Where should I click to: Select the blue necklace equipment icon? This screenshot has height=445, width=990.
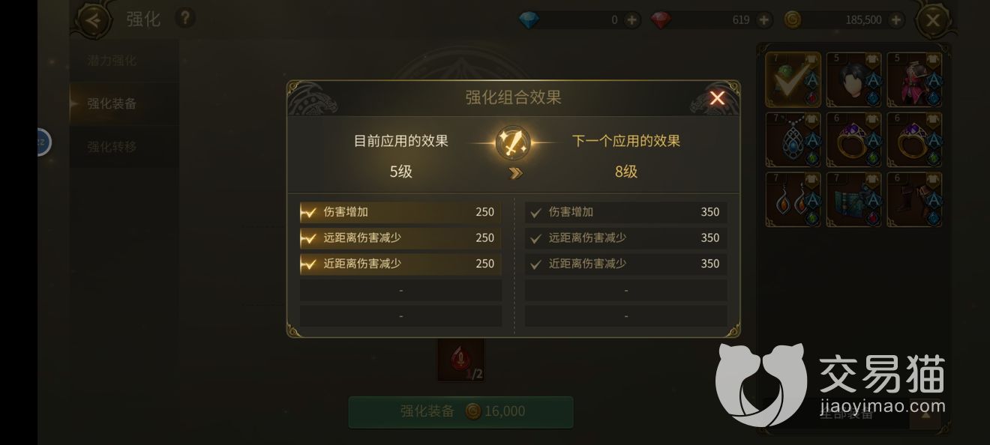click(793, 139)
